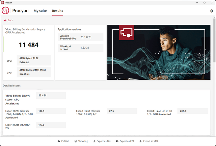This screenshot has height=146, width=216.
Task: Click the Export as XML download icon
Action: (141, 141)
